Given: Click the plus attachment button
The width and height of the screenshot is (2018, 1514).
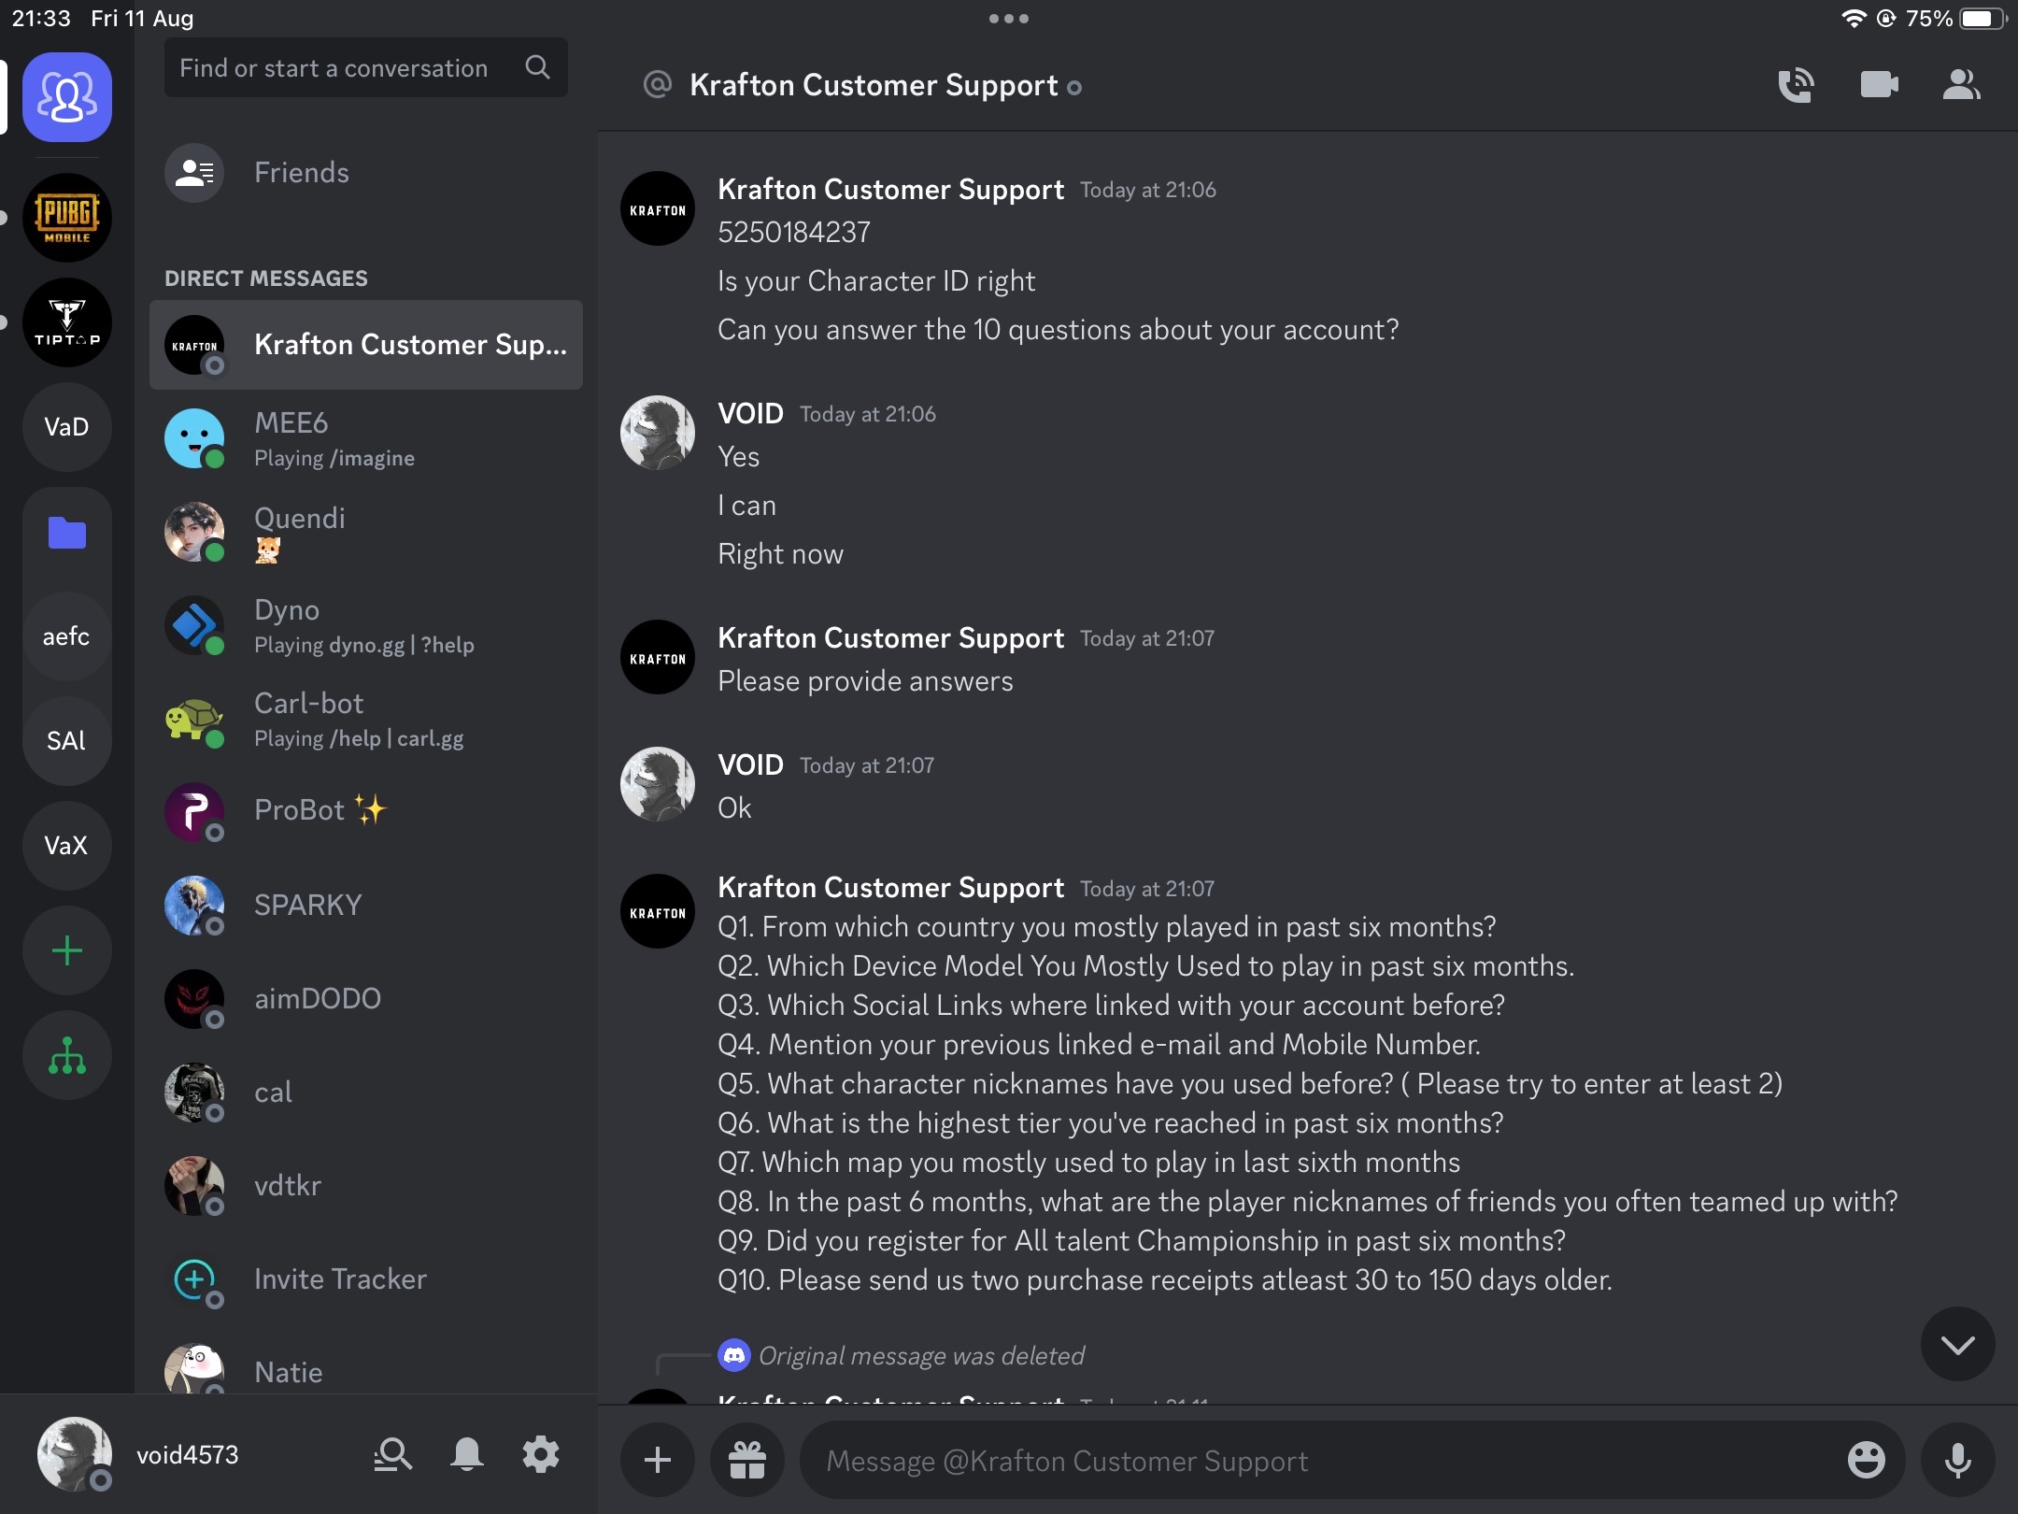Looking at the screenshot, I should pyautogui.click(x=658, y=1460).
